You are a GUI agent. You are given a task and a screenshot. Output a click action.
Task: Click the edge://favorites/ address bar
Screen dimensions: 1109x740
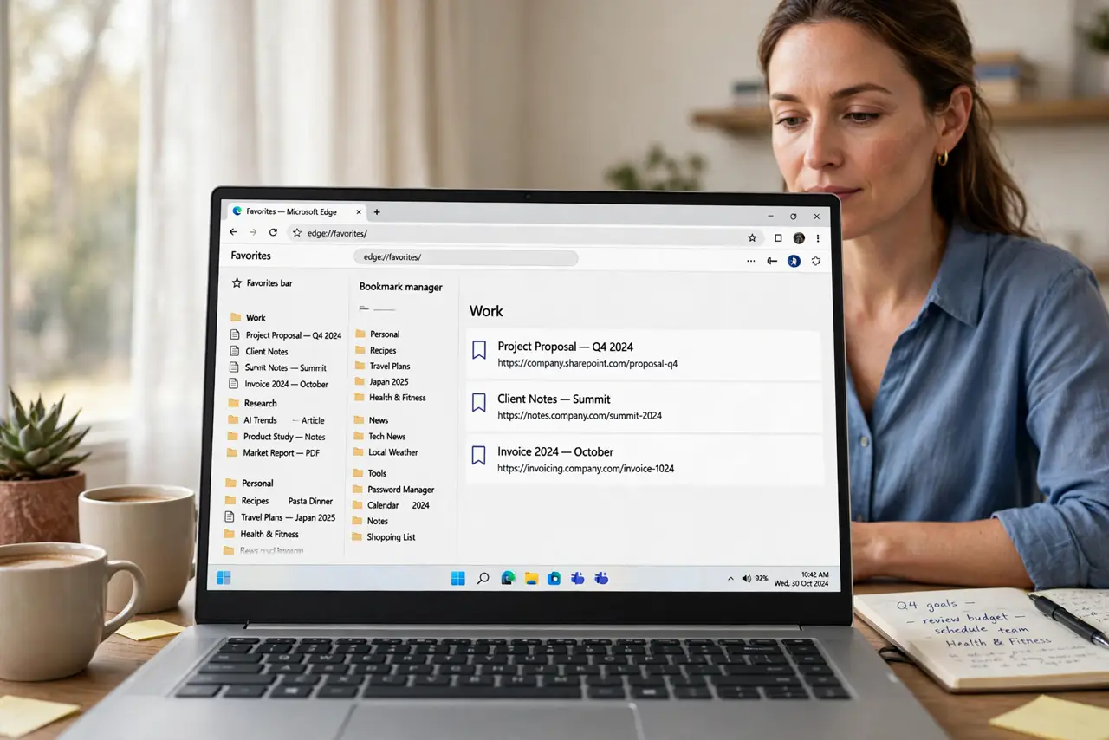pyautogui.click(x=526, y=234)
